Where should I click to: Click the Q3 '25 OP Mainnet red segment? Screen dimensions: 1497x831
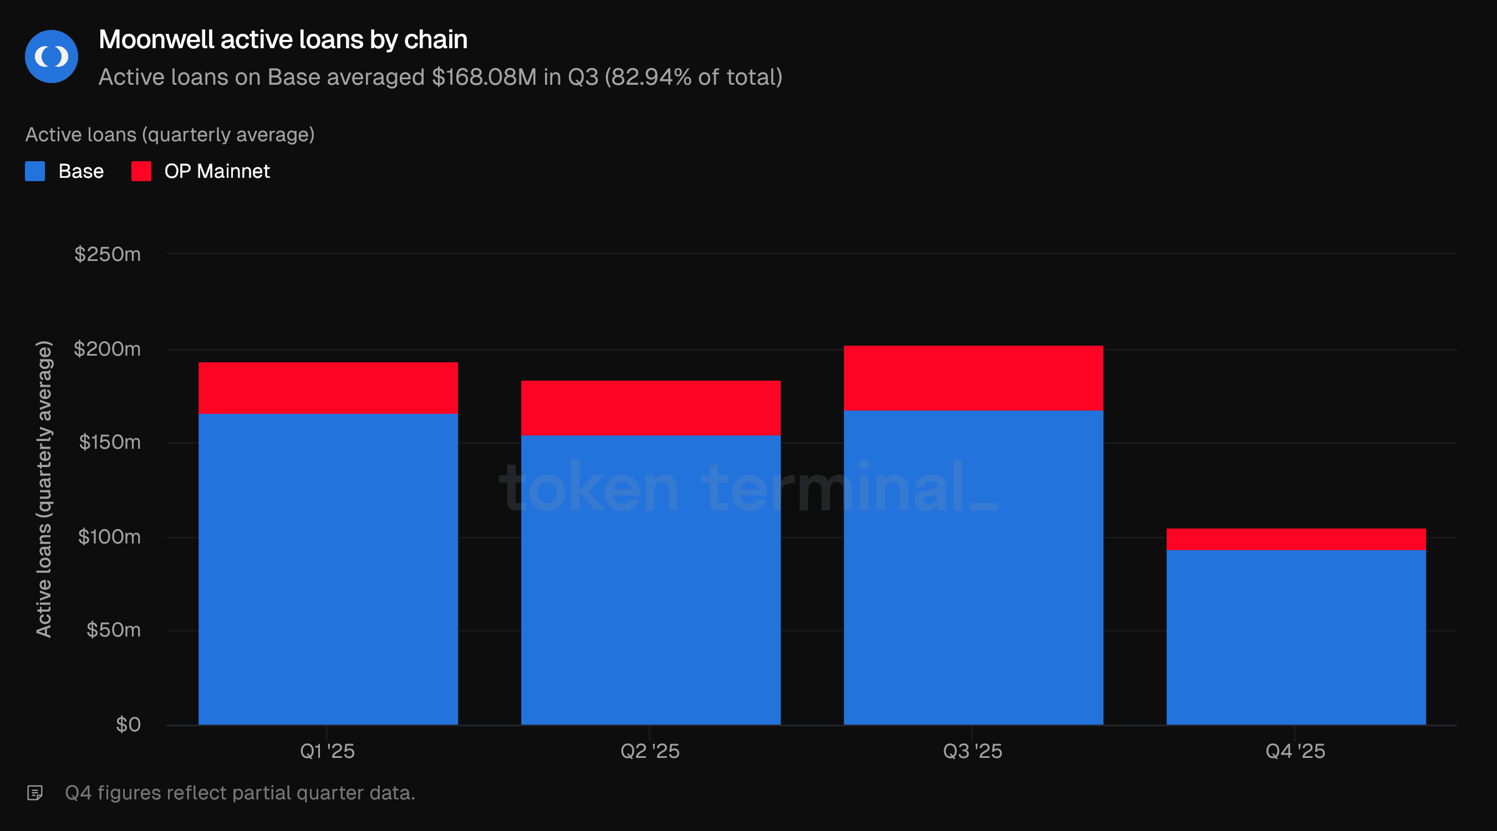[x=973, y=378]
